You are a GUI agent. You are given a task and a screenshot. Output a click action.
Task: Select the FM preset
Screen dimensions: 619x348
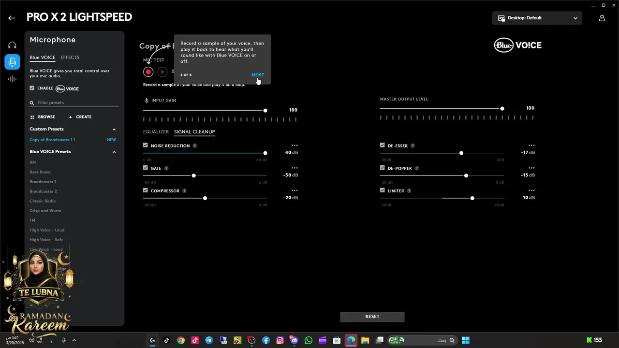click(x=32, y=220)
